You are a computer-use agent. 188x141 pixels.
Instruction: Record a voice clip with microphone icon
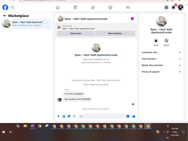point(58,116)
